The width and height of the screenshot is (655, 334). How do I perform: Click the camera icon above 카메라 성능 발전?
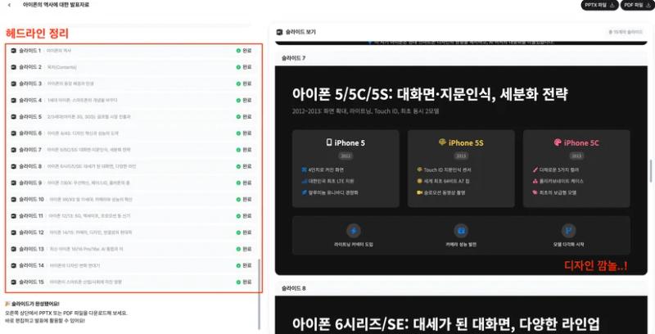pyautogui.click(x=461, y=231)
